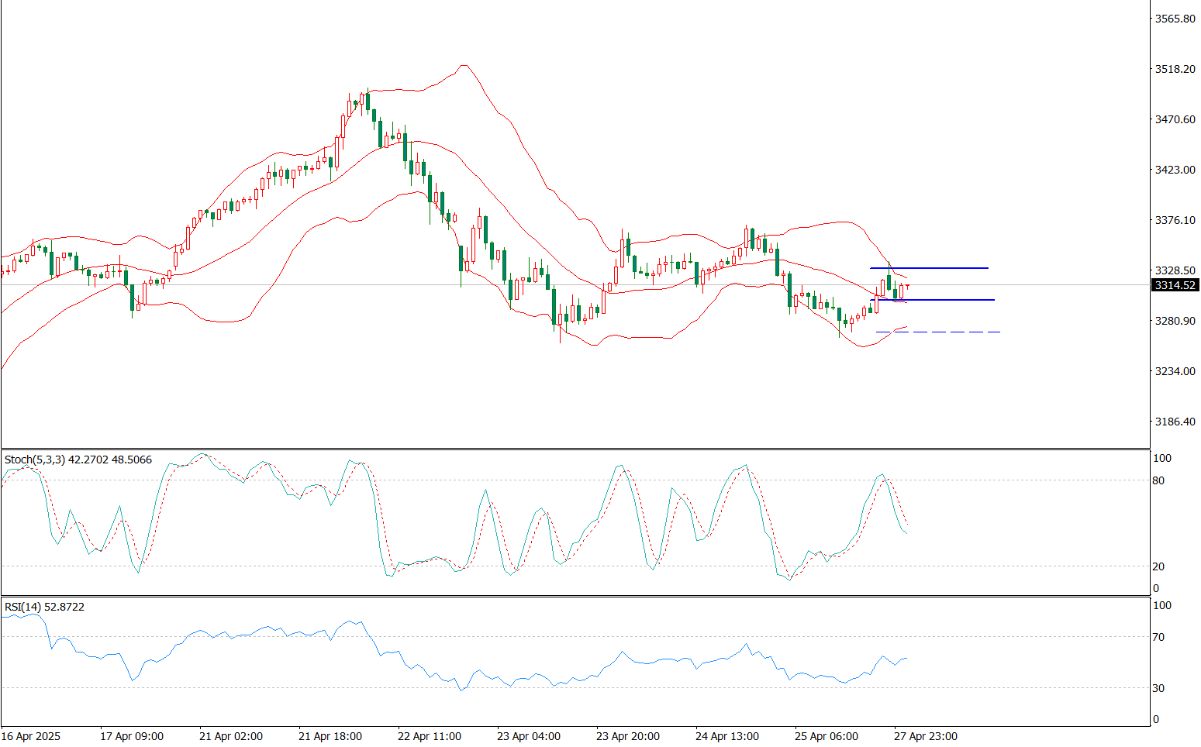Click the blue RSI line at its latest value
The image size is (1201, 747).
(905, 659)
